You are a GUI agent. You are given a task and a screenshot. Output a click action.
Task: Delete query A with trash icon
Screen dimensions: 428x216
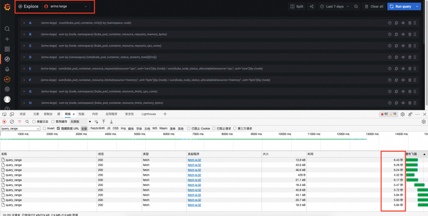[409, 23]
